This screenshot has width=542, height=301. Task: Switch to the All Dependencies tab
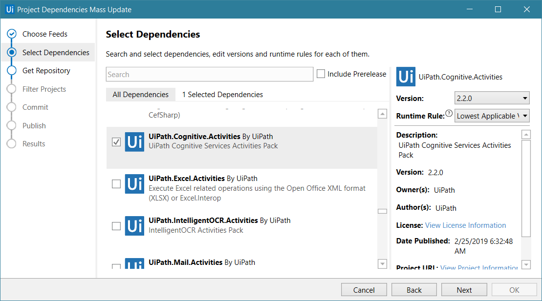(140, 94)
